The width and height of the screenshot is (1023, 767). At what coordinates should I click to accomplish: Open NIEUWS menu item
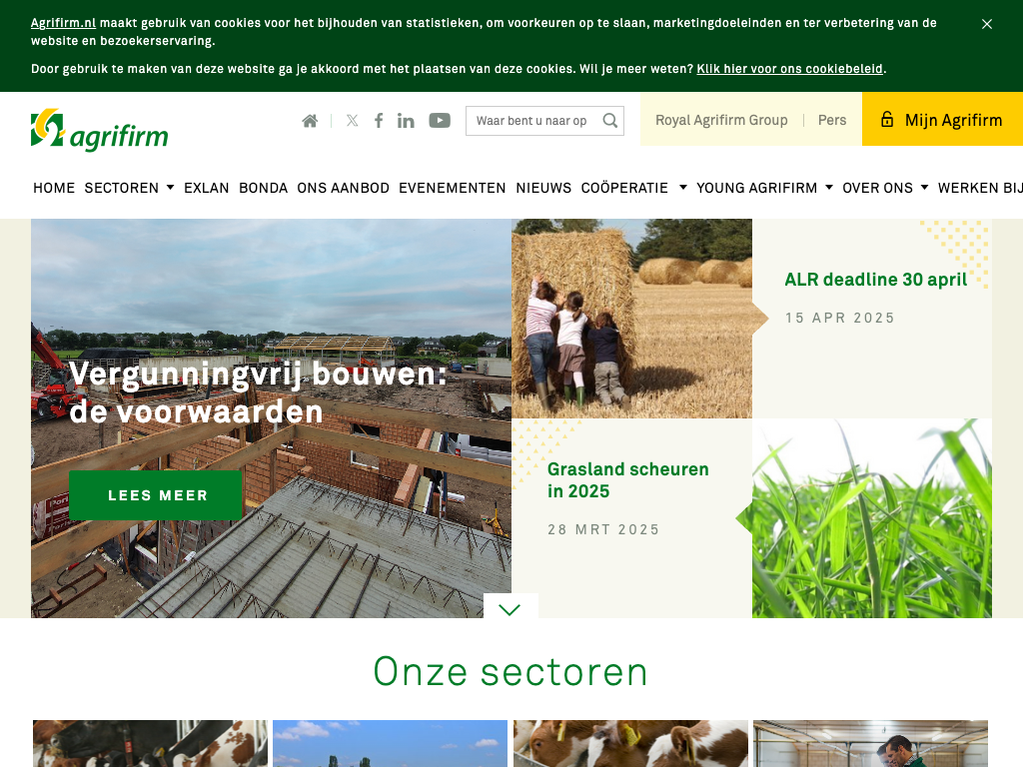click(x=543, y=188)
